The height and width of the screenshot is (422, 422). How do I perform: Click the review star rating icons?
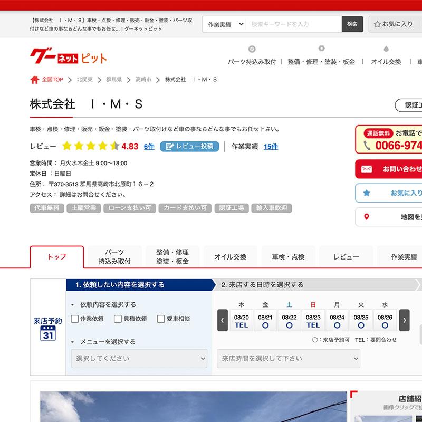(90, 146)
